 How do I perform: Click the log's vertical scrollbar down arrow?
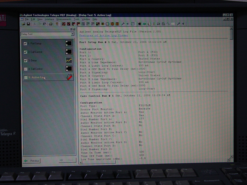(232, 156)
